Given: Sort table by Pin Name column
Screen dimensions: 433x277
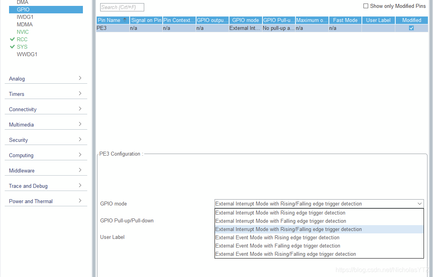Looking at the screenshot, I should (113, 20).
